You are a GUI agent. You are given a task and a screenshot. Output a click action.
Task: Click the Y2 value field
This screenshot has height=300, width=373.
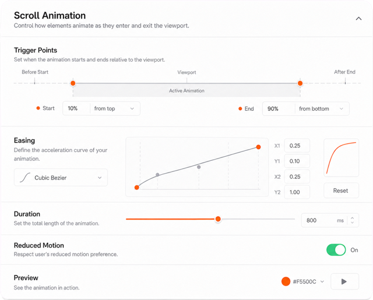pyautogui.click(x=297, y=192)
